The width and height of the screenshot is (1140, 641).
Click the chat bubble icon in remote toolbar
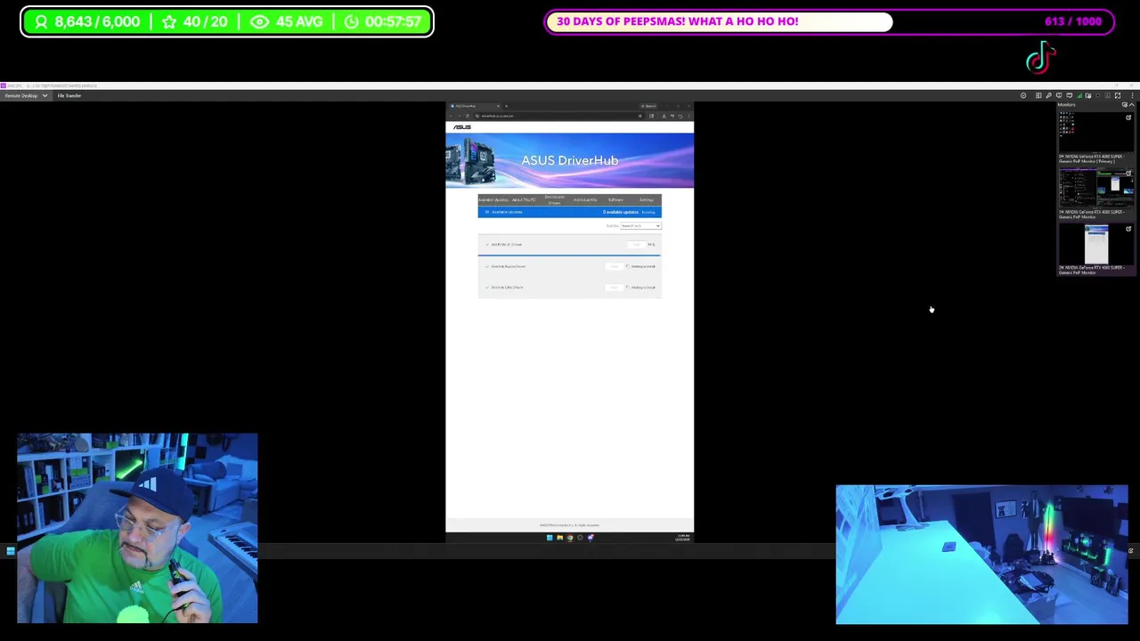(x=1069, y=95)
